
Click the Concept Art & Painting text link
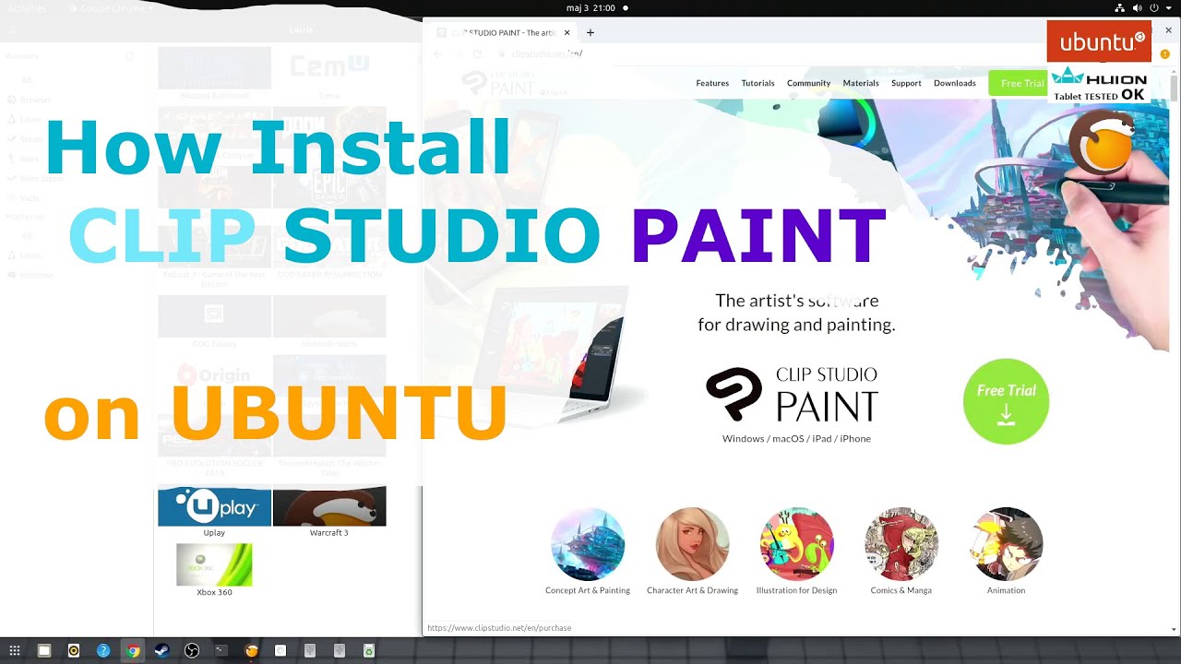tap(588, 590)
